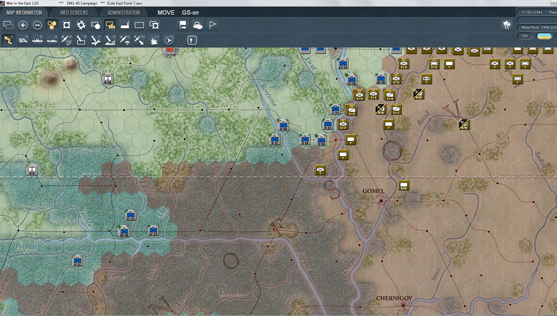
Task: Select bomb city mode F8
Action: (x=110, y=40)
